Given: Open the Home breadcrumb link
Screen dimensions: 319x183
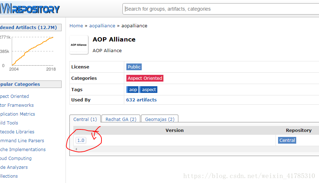Looking at the screenshot, I should 76,26.
